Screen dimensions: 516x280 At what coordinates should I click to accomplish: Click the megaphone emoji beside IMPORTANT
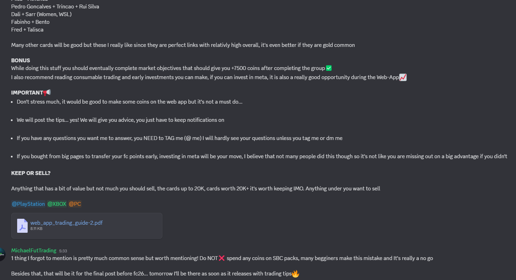point(47,92)
